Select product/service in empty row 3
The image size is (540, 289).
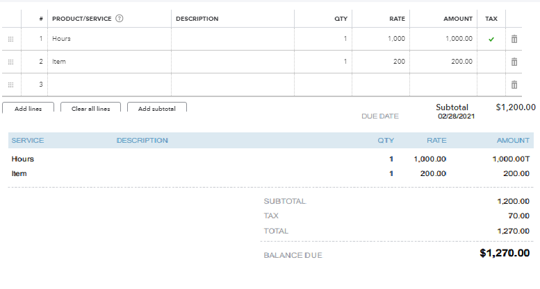[x=109, y=85]
